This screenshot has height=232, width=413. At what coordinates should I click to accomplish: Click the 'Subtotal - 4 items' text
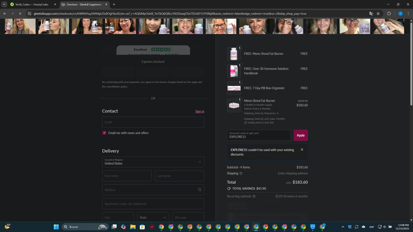[238, 167]
